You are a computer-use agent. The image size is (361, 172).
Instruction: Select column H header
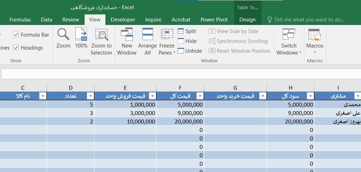click(290, 88)
